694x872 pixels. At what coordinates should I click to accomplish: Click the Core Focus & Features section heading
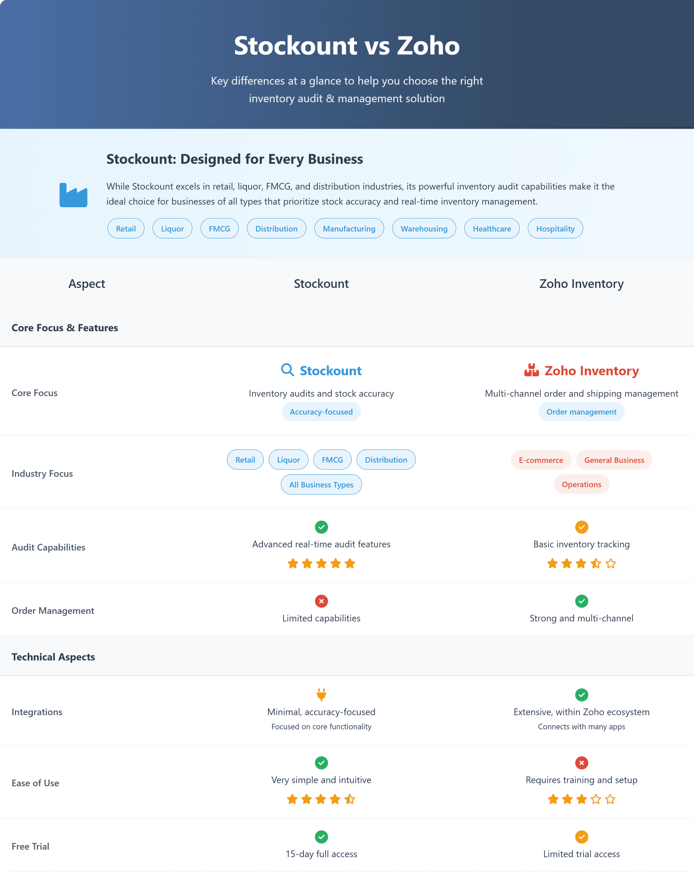pos(65,328)
